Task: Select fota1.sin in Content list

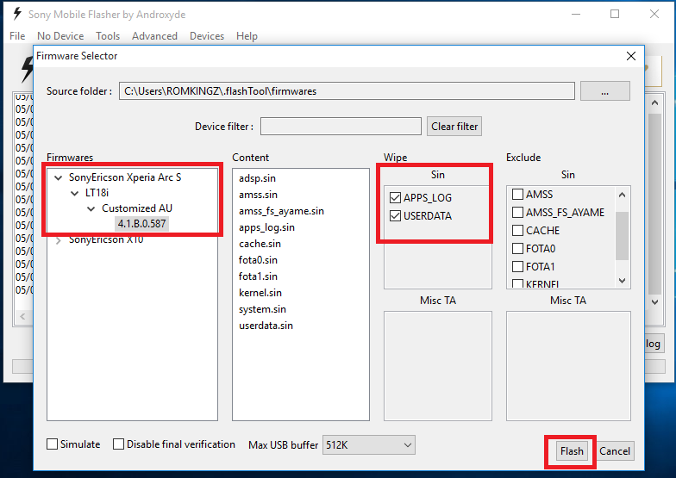Action: (258, 276)
